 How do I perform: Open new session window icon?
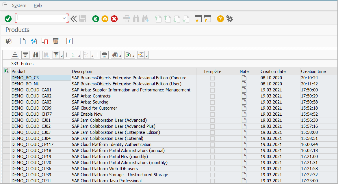(x=198, y=19)
